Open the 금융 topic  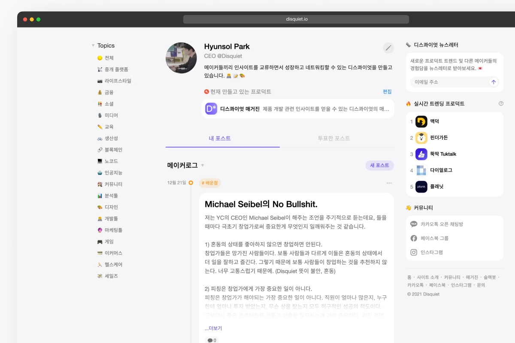(106, 92)
